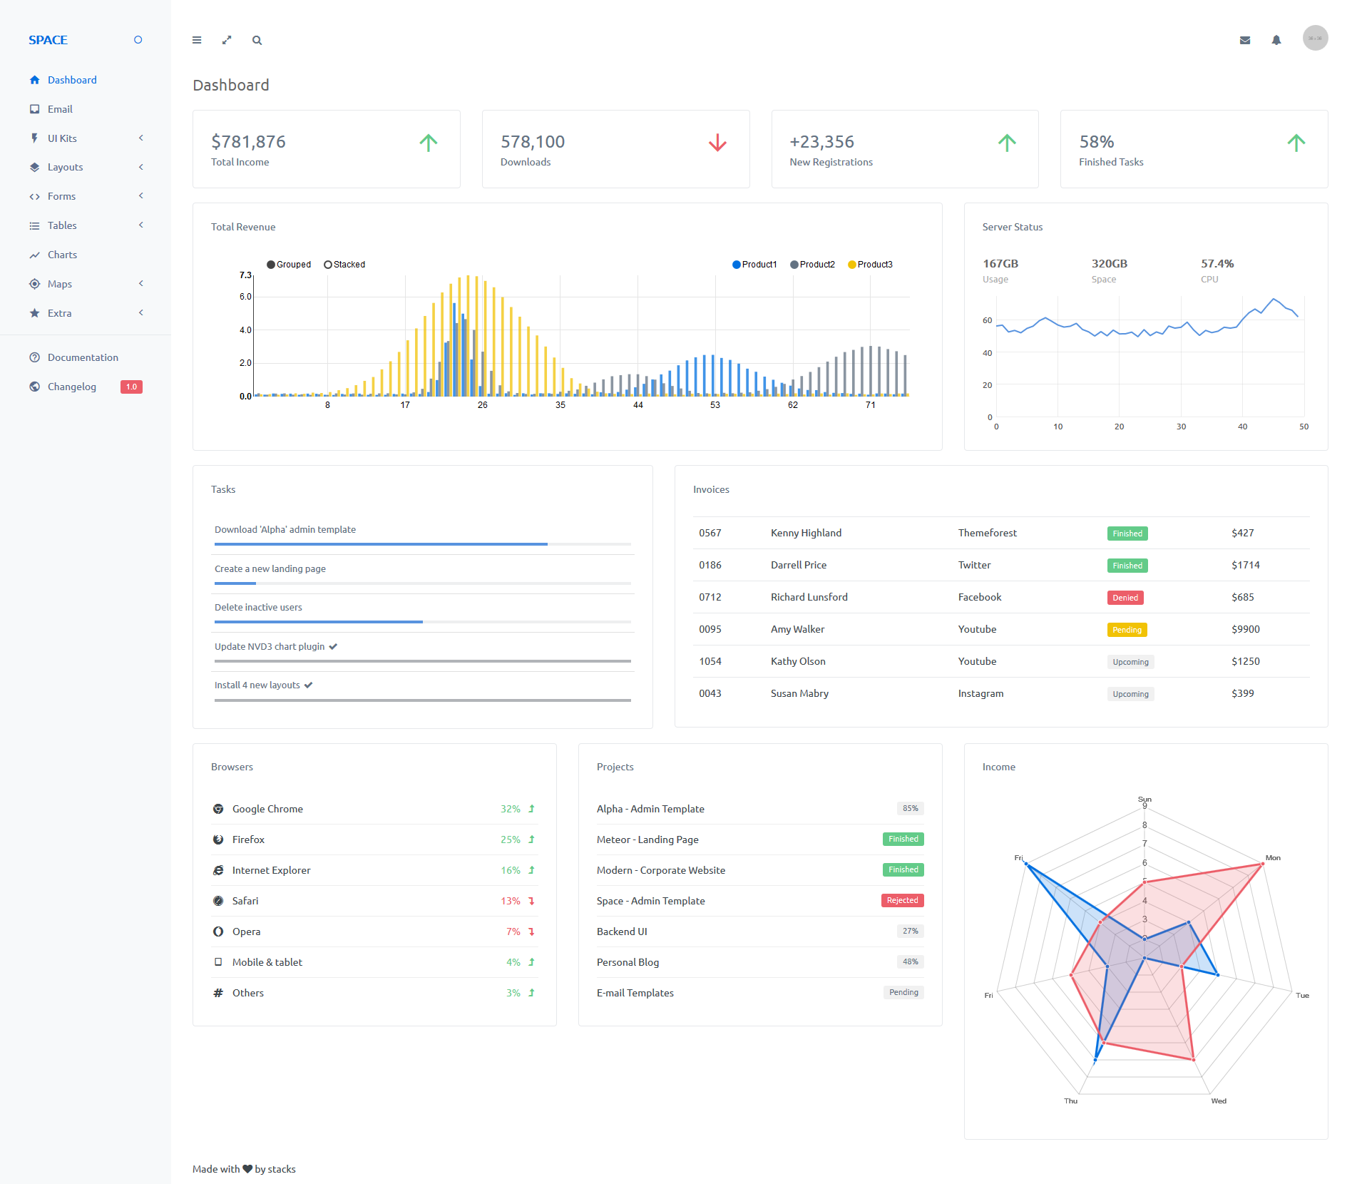Open the hamburger menu icon
Viewport: 1357px width, 1184px height.
197,40
